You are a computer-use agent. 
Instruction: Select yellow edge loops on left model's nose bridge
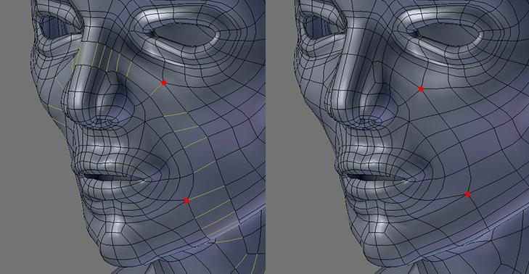(101, 58)
